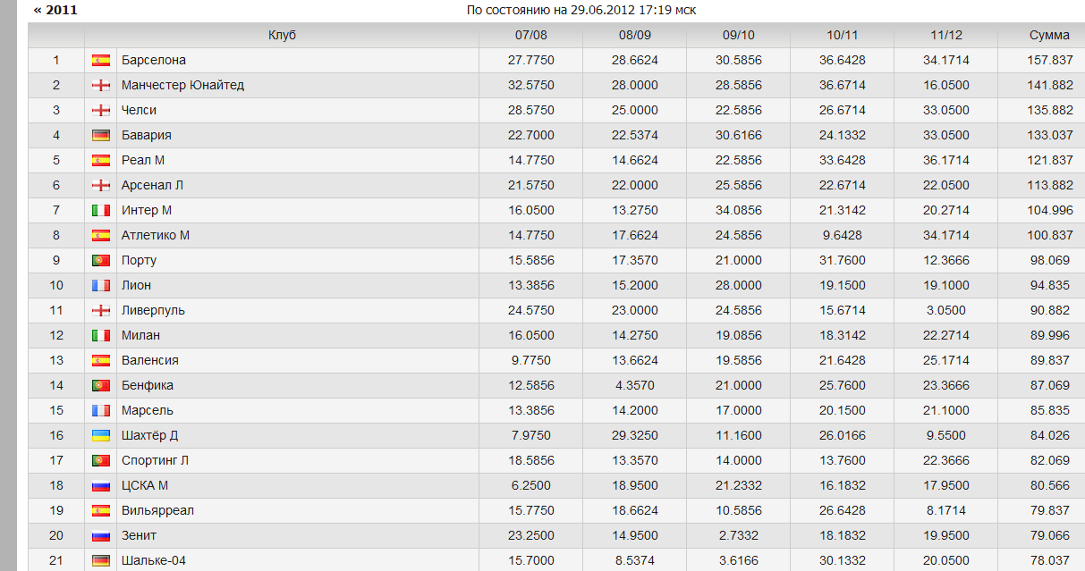The width and height of the screenshot is (1085, 571).
Task: Click the 10/11 season column header
Action: coord(843,35)
